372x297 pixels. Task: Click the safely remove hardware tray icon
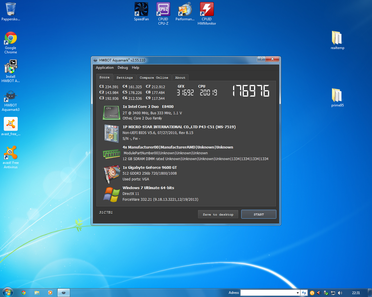[x=326, y=293]
